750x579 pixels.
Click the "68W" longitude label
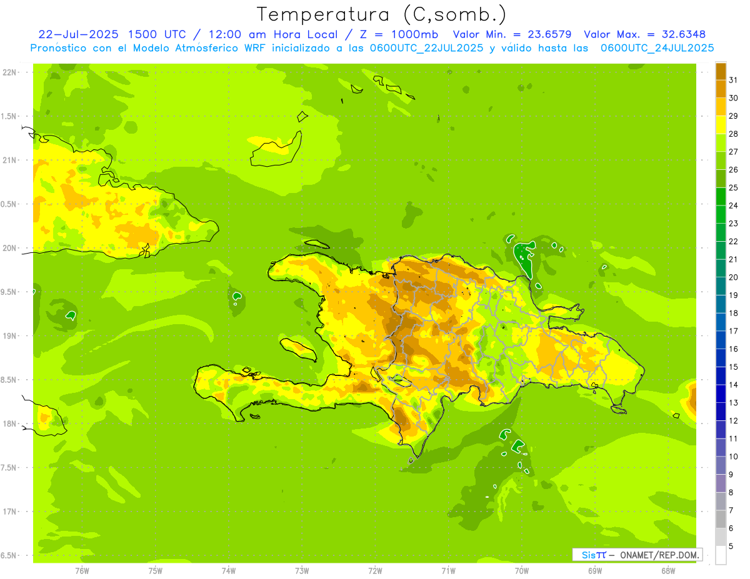(x=668, y=570)
